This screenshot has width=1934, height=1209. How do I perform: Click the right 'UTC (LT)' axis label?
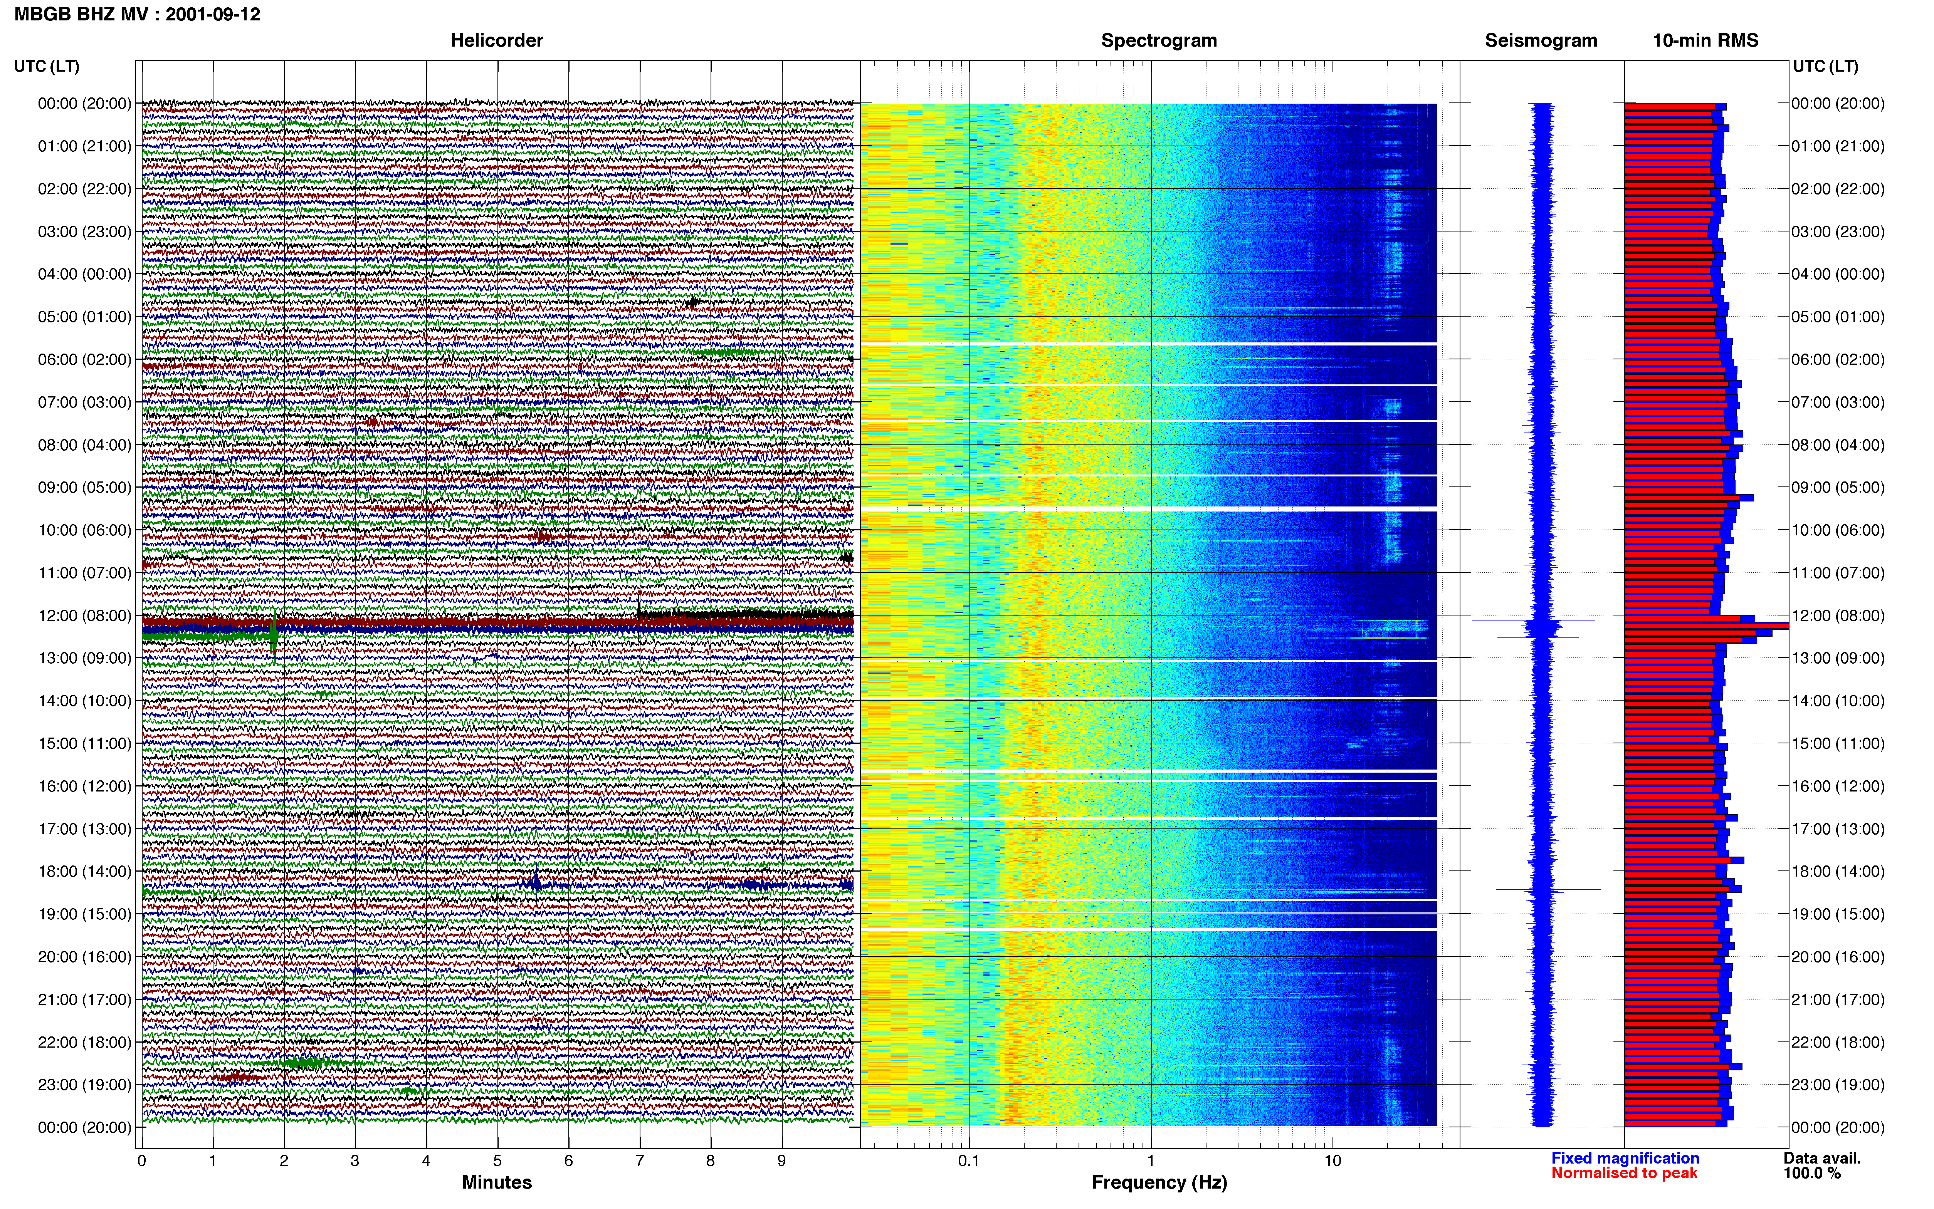(1825, 66)
